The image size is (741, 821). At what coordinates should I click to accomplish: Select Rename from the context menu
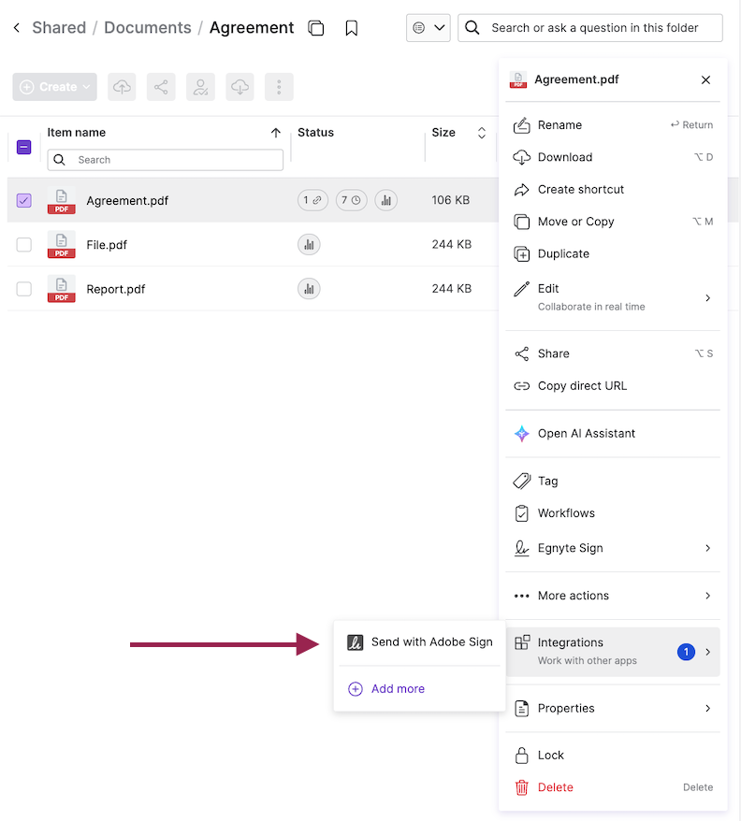tap(613, 125)
